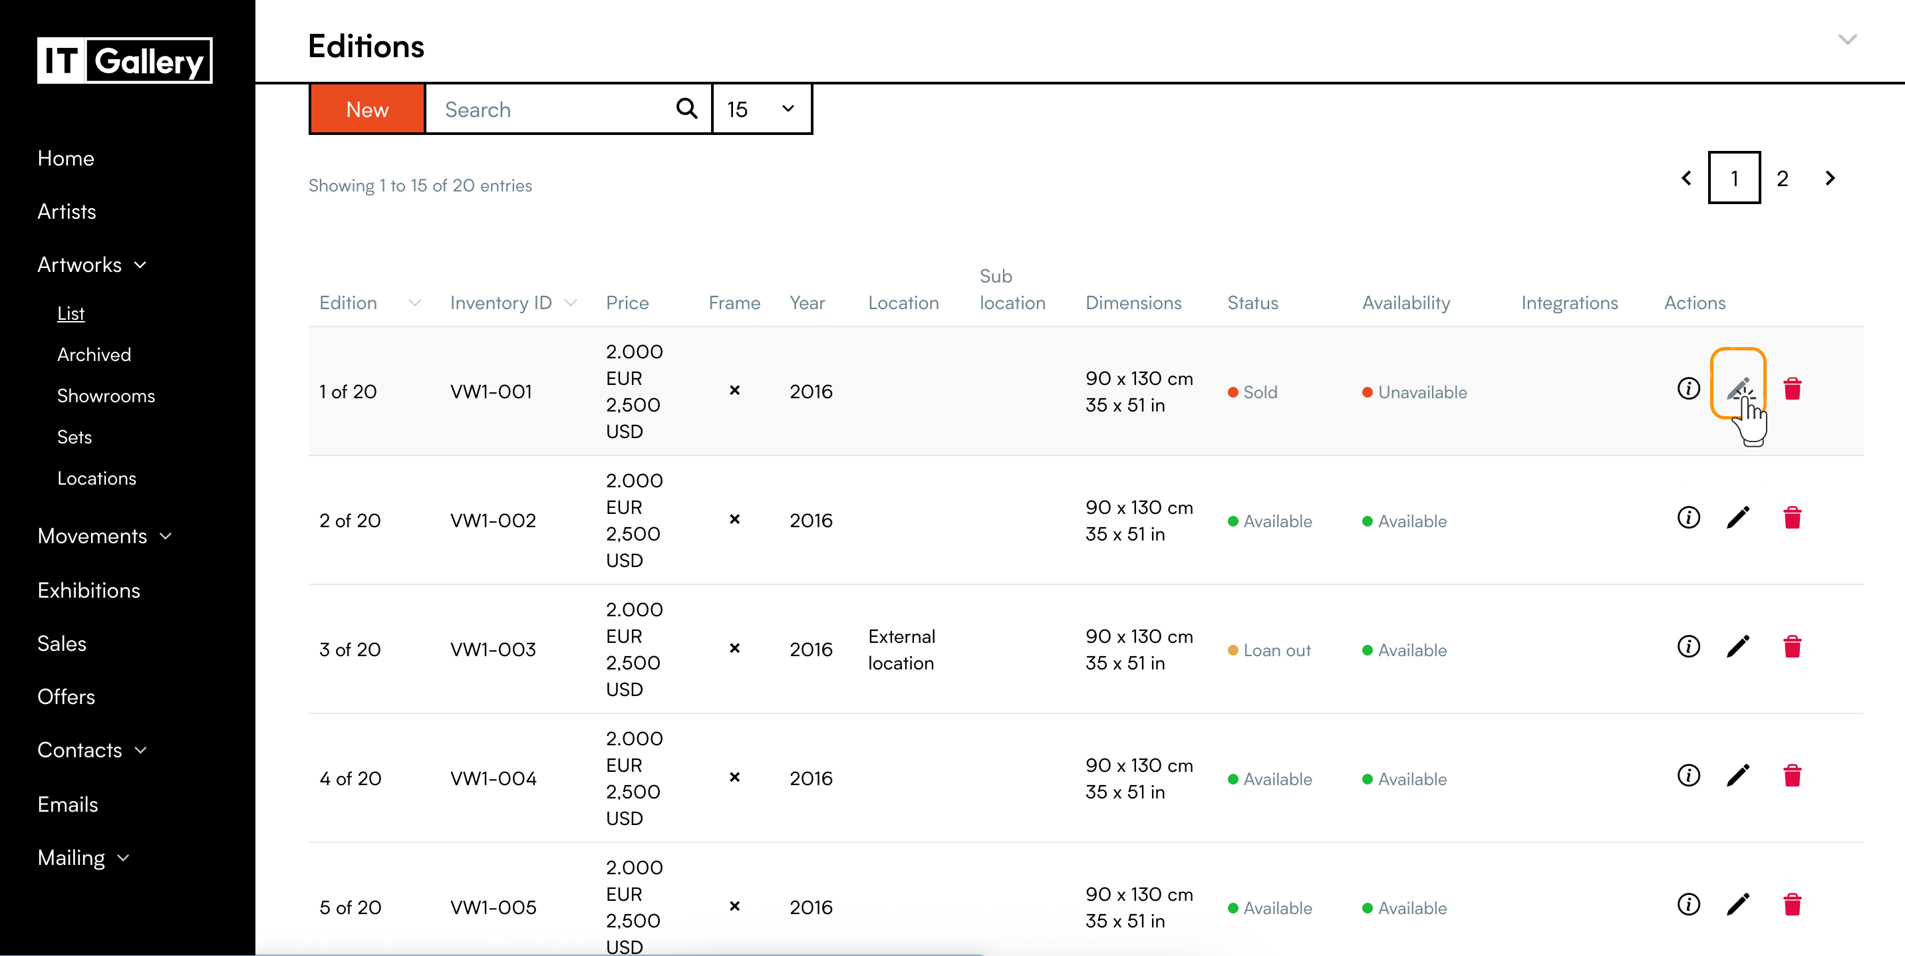1905x956 pixels.
Task: Click the IT Gallery logo
Action: click(x=125, y=60)
